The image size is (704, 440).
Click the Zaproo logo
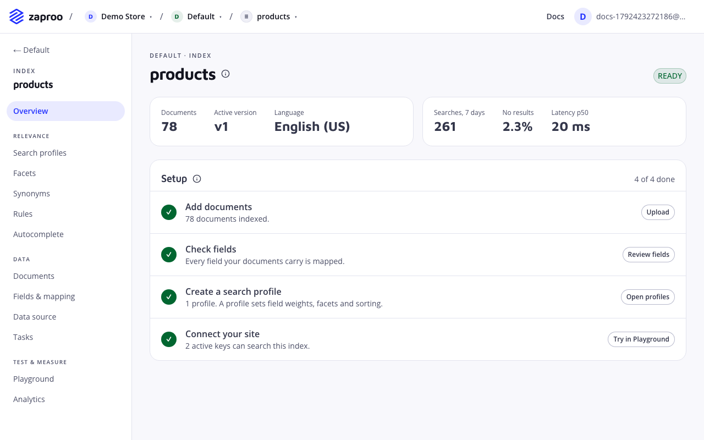(36, 16)
